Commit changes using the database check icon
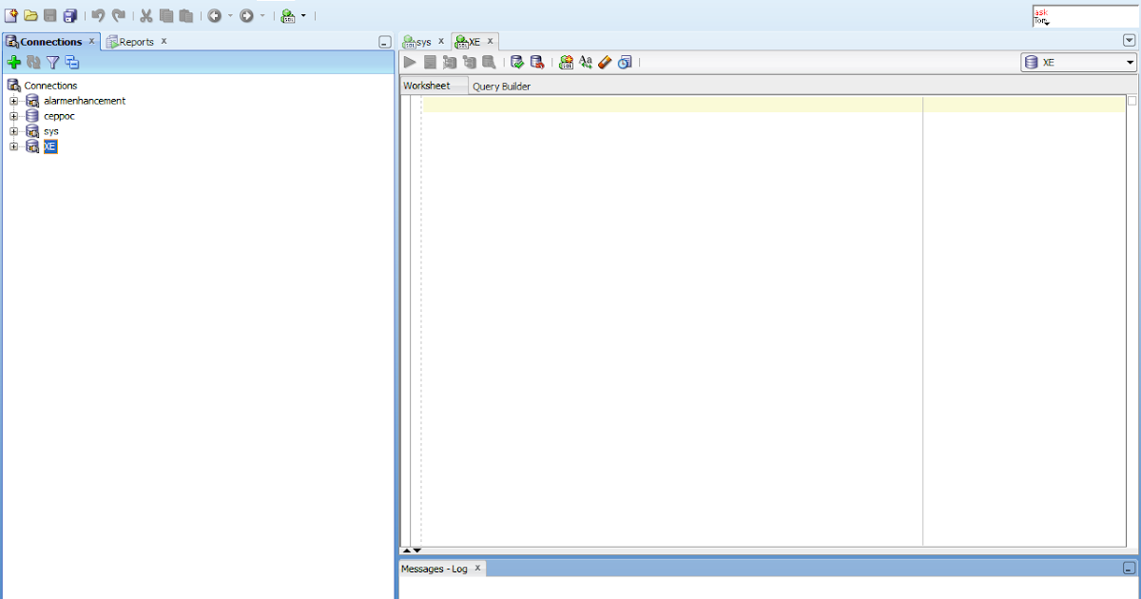1141x599 pixels. 516,61
